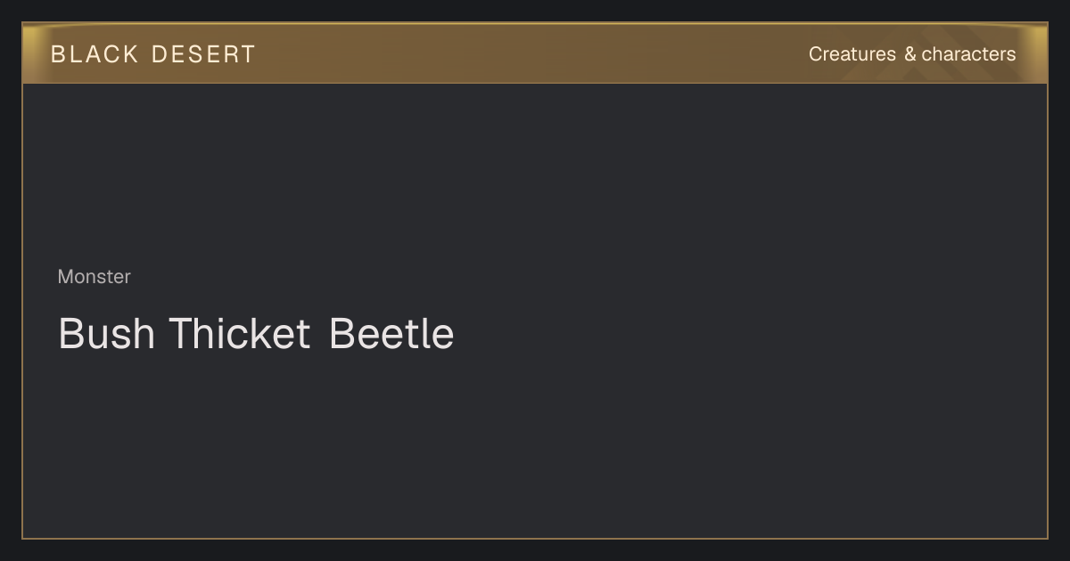The image size is (1070, 561).
Task: Click the empty card area right of title
Action: point(749,333)
